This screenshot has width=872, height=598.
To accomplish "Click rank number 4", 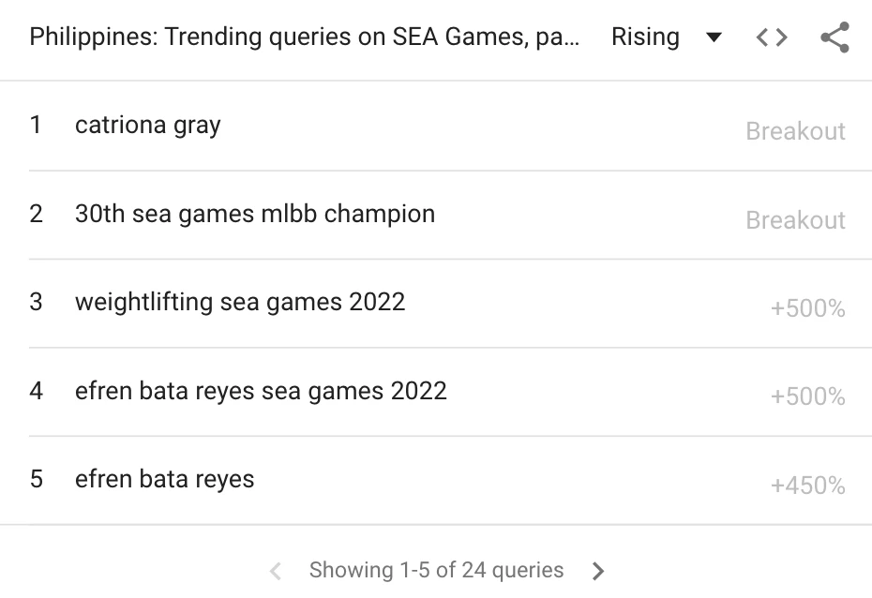I will pos(36,391).
